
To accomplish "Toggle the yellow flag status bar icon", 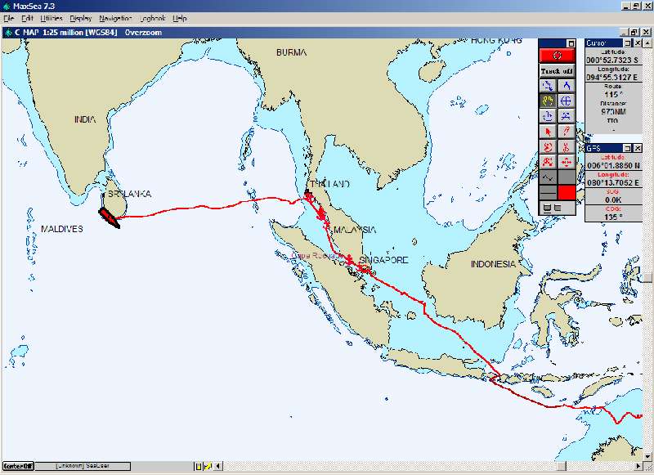I will click(208, 466).
